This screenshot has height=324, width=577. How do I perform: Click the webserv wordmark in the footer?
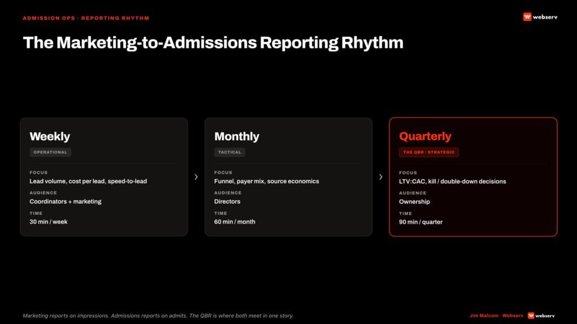tap(545, 316)
